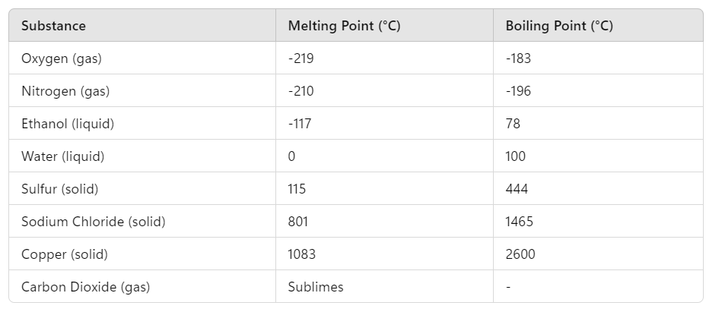The image size is (706, 312).
Task: Click copper's boiling point value 2600
Action: 520,254
